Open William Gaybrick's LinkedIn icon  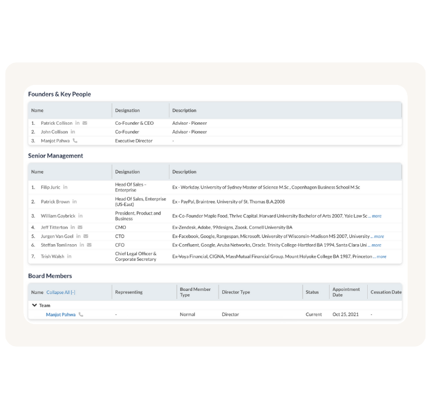[80, 216]
